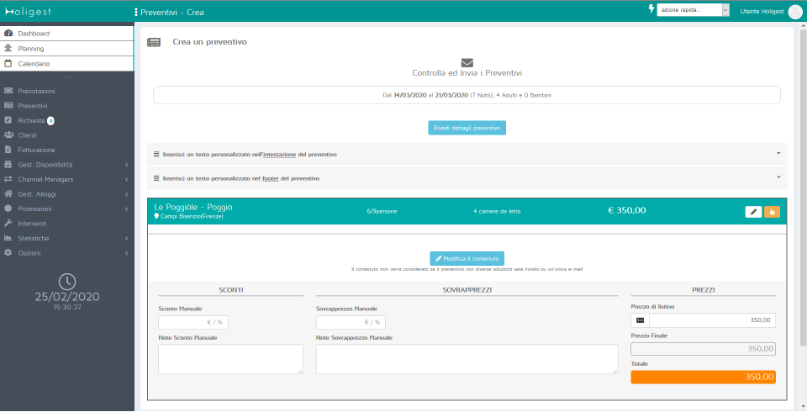This screenshot has width=807, height=412.
Task: Click Promozioni menu label
Action: click(34, 209)
